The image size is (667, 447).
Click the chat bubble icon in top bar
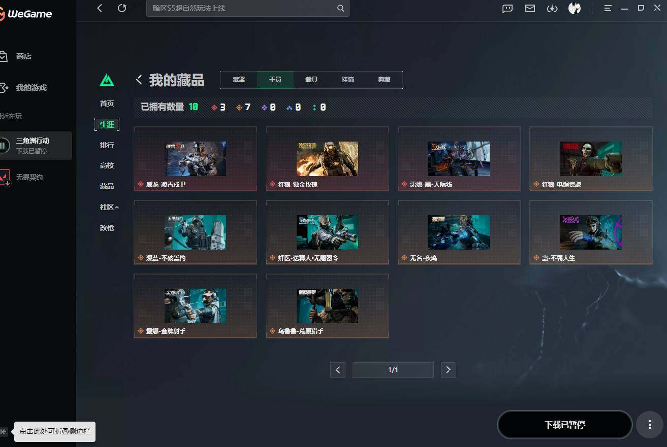(507, 8)
